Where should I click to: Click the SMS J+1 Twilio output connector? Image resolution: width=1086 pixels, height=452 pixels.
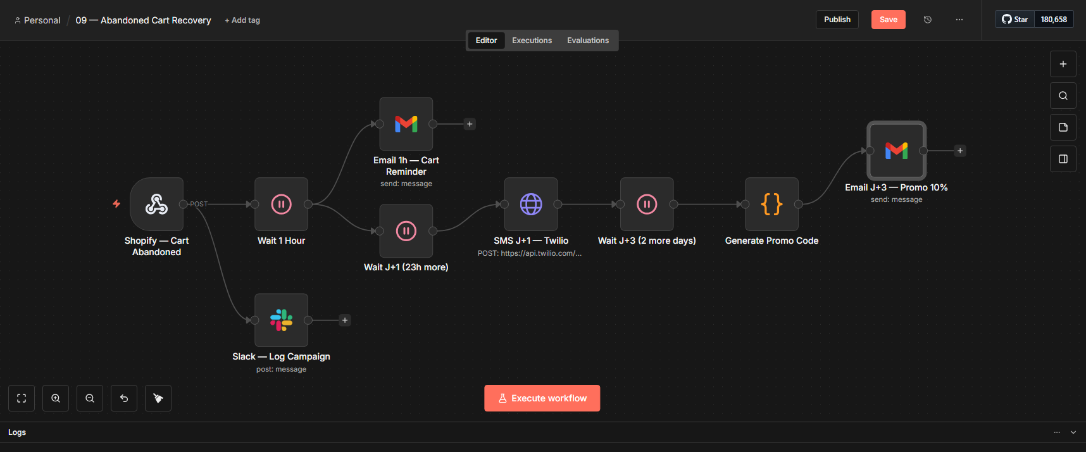(x=558, y=204)
